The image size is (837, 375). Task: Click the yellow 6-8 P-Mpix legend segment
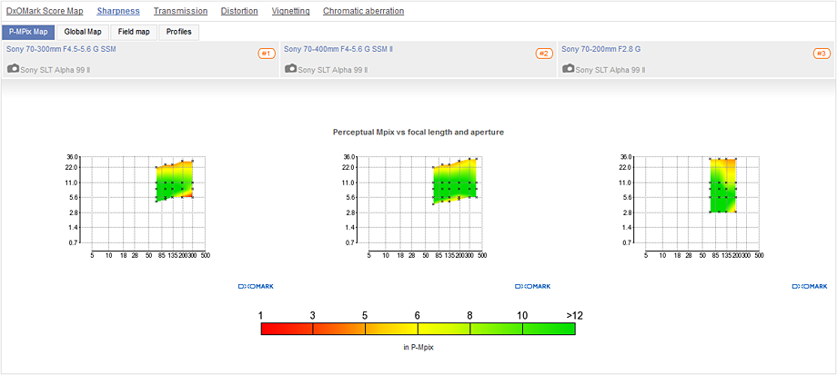point(444,330)
